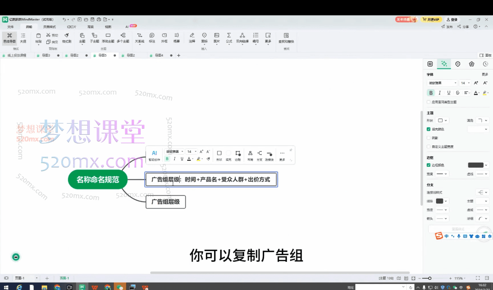Viewport: 493px width, 290px height.
Task: Select the 格式刷 format painter tool
Action: click(x=67, y=38)
